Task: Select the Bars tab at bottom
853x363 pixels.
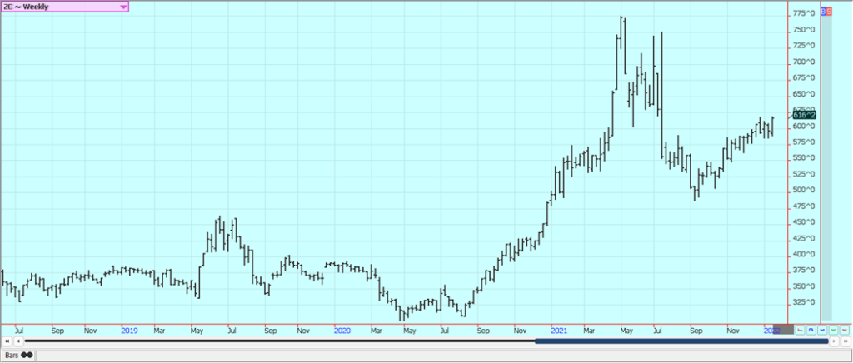Action: [x=18, y=355]
